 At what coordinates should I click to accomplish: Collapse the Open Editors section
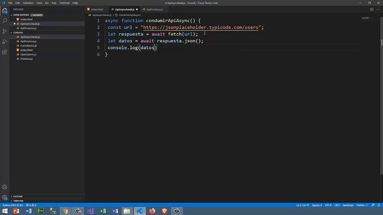click(21, 15)
